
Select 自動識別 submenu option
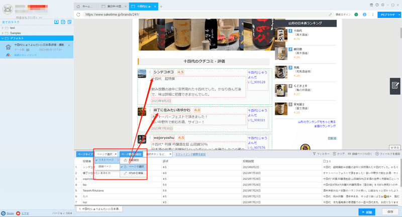click(x=133, y=160)
